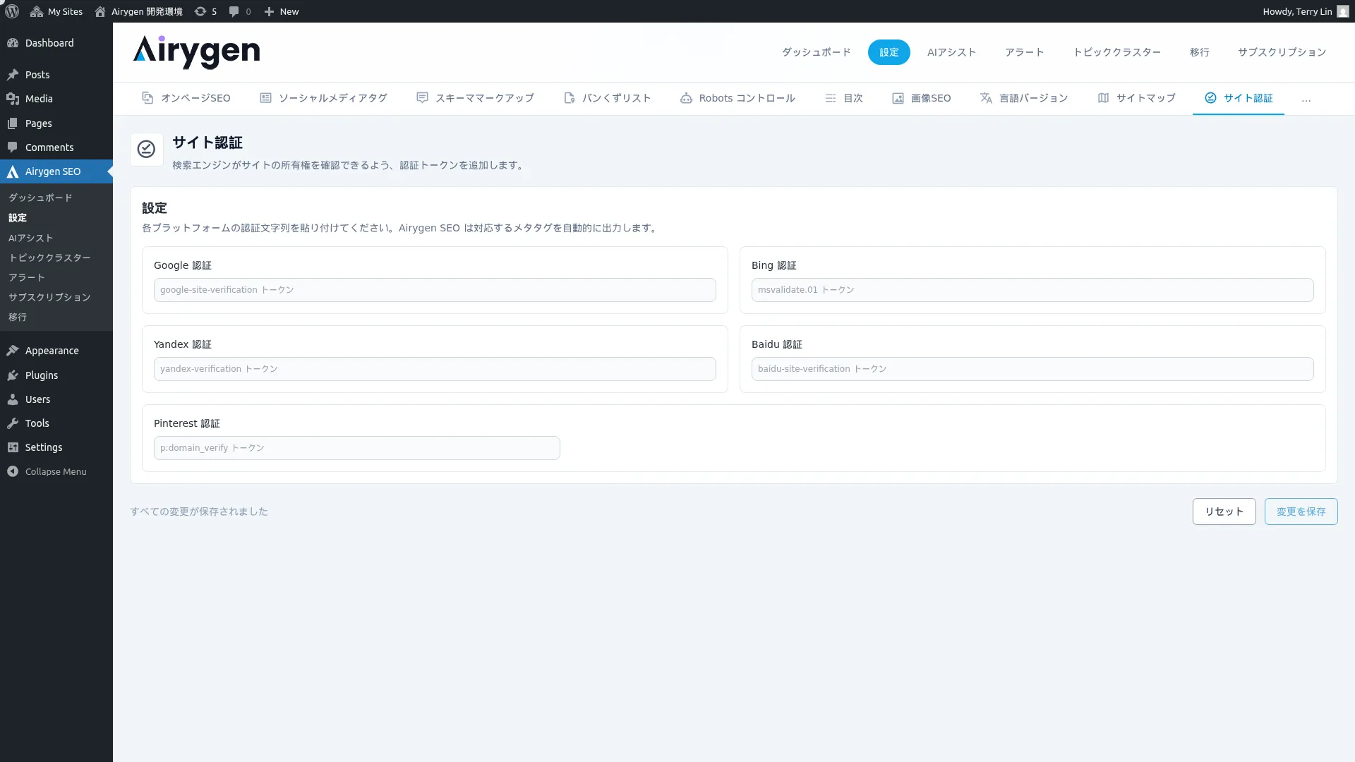The width and height of the screenshot is (1355, 762).
Task: Open the comments bubble icon in admin bar
Action: 234,11
